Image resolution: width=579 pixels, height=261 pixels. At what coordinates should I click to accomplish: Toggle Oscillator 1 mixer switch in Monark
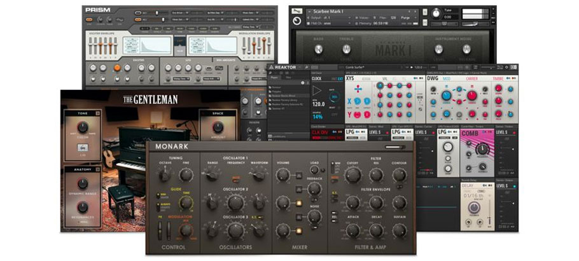click(298, 175)
